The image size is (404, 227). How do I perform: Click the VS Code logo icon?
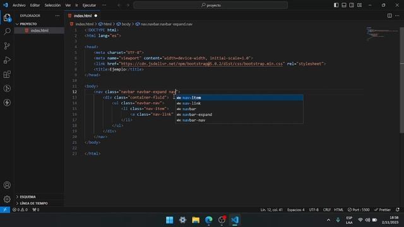coord(6,5)
